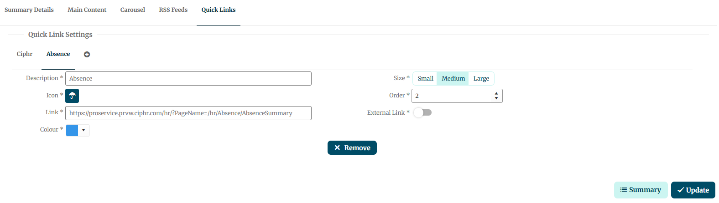
Task: Increase the Order value with up arrow
Action: pyautogui.click(x=496, y=93)
